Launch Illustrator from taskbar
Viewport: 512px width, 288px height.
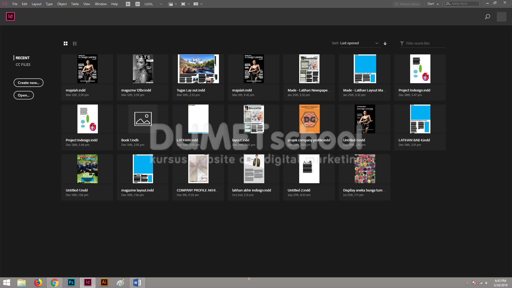point(104,283)
